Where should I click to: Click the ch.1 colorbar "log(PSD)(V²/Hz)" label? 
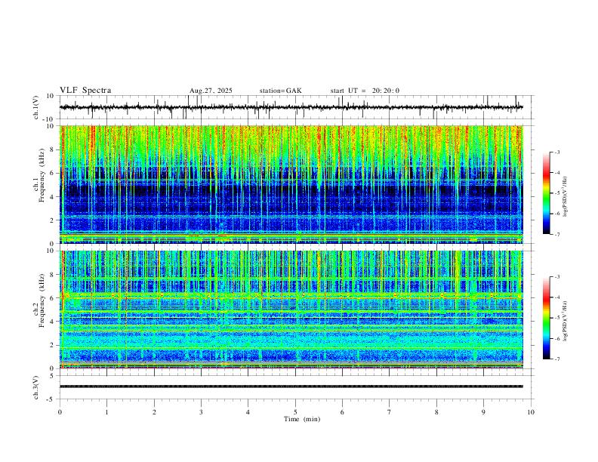click(565, 197)
